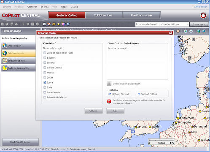Viewport: 210px width, 152px height.
Task: Open the Gestionar menu
Action: tap(32, 7)
